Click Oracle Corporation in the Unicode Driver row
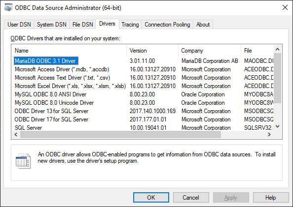 click(203, 103)
